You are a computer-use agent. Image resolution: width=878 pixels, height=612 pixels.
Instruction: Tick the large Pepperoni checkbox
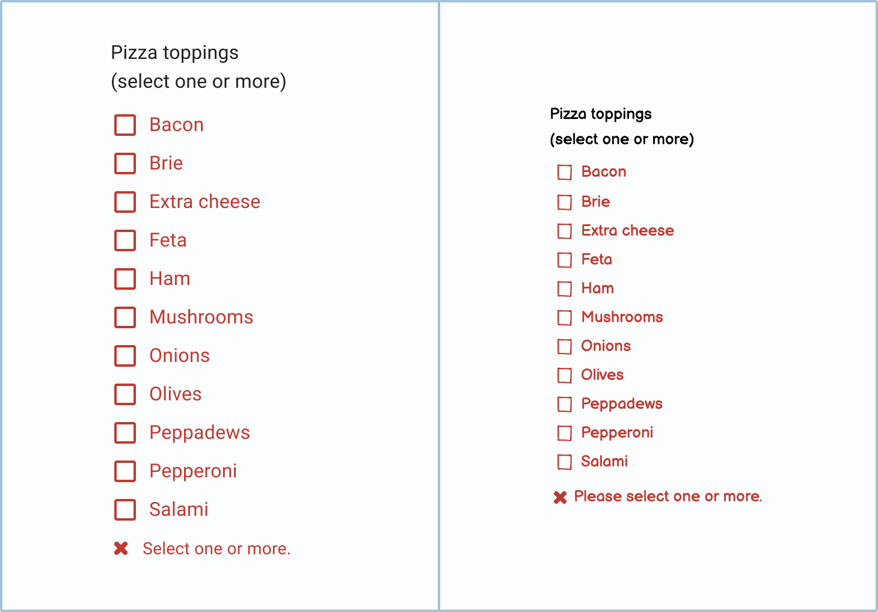[125, 471]
